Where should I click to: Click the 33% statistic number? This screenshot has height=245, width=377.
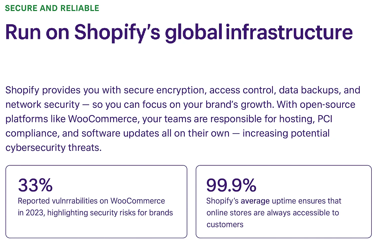[x=35, y=185]
